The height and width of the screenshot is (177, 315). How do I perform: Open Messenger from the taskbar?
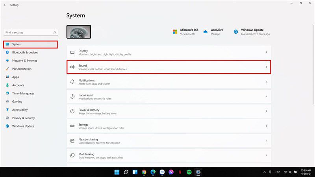[x=171, y=172]
